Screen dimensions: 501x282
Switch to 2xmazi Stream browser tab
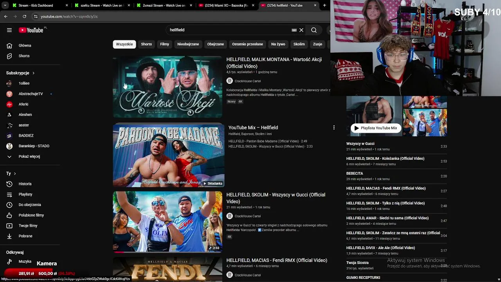point(164,5)
